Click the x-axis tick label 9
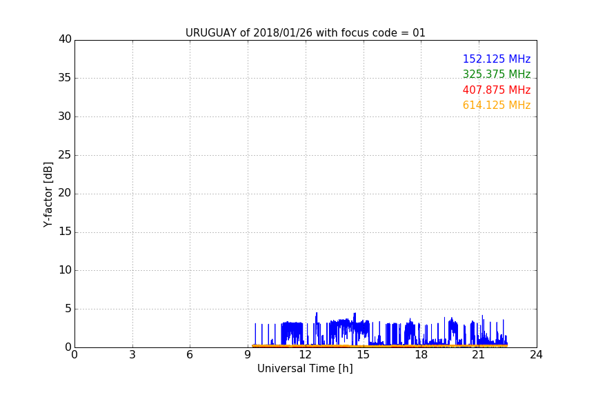 [248, 355]
